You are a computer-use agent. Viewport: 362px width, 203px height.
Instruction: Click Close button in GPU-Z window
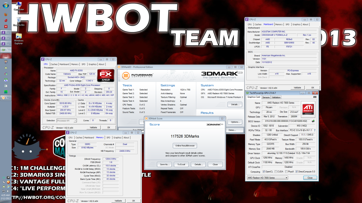coord(310,178)
